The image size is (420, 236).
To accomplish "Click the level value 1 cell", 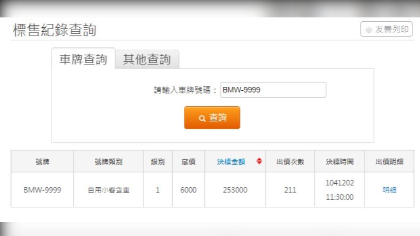I will [158, 190].
